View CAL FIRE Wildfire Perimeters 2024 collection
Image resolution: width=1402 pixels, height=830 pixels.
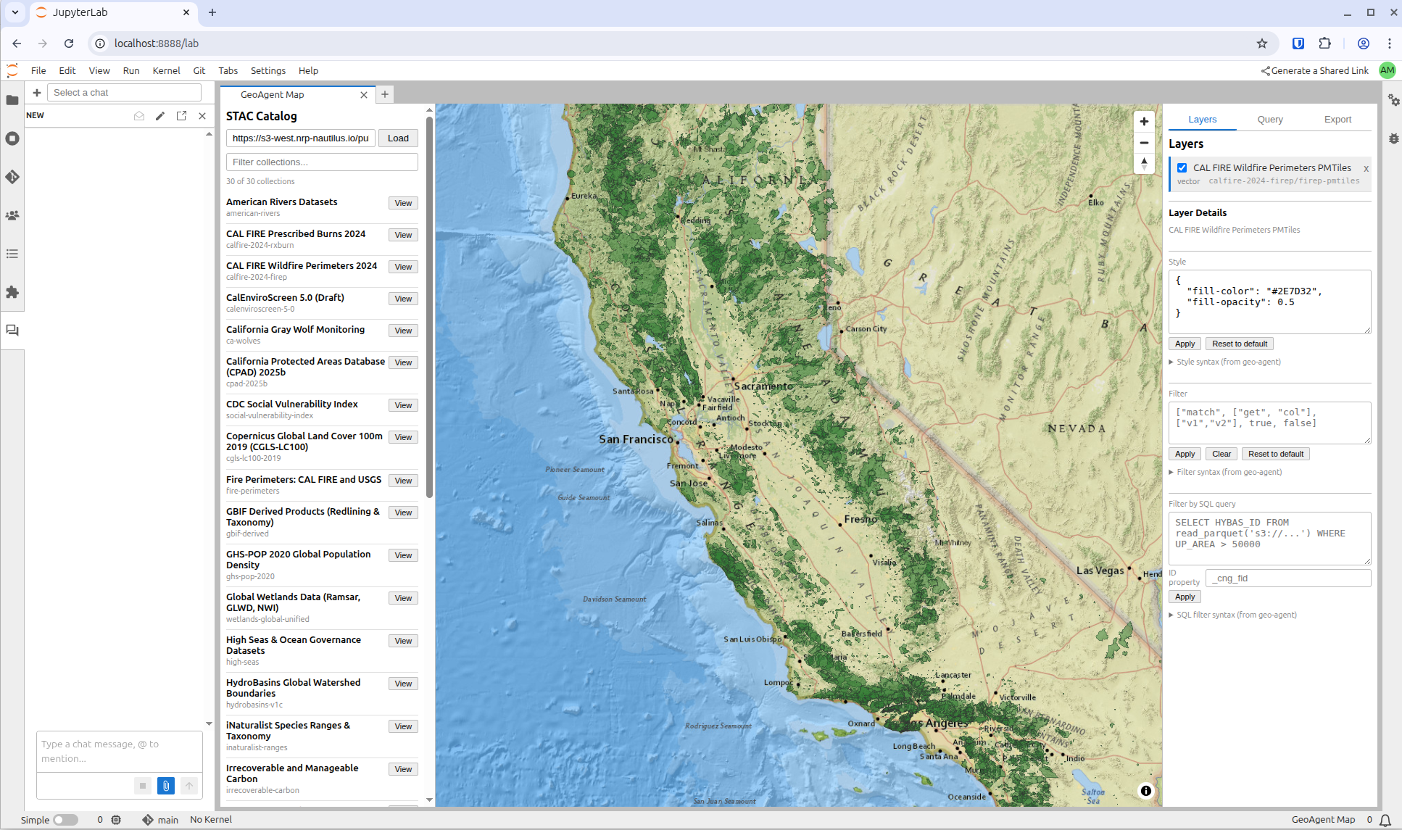[x=403, y=267]
